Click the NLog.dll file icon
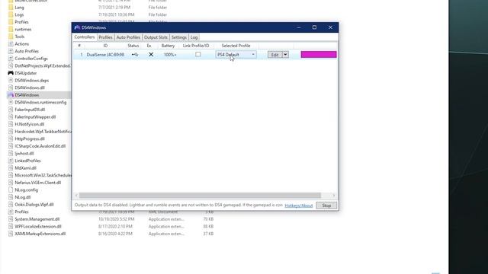The width and height of the screenshot is (488, 274). point(11,197)
